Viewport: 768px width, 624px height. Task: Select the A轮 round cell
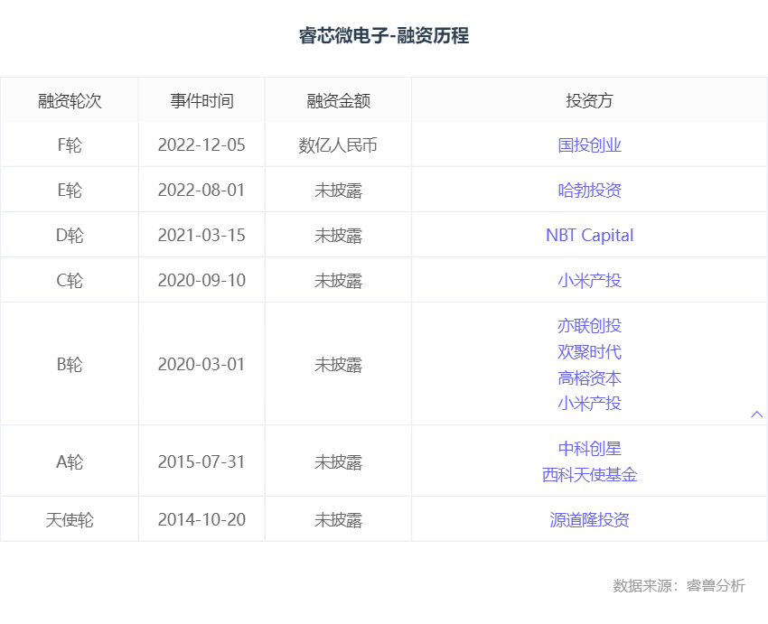[70, 462]
